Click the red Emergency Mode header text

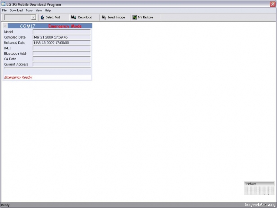[65, 26]
